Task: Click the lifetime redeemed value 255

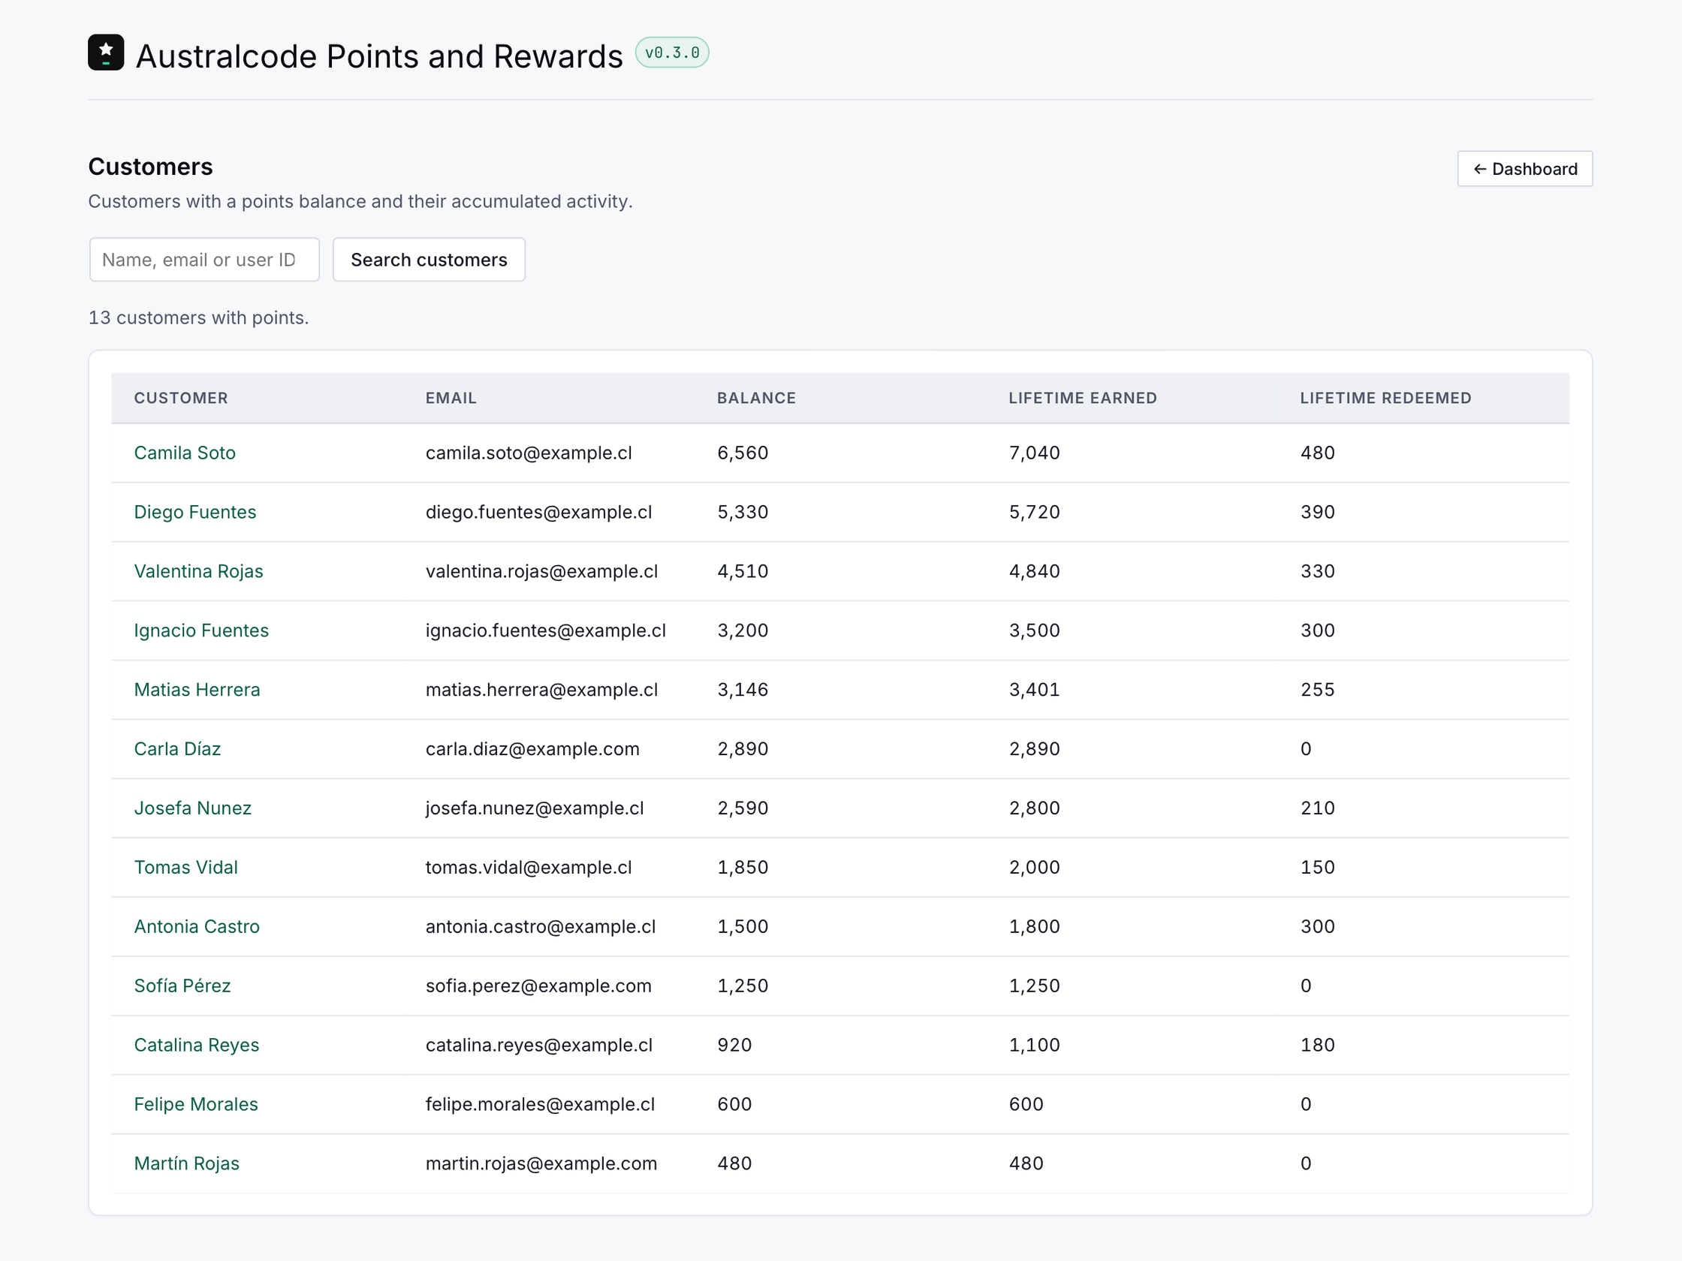Action: coord(1318,690)
